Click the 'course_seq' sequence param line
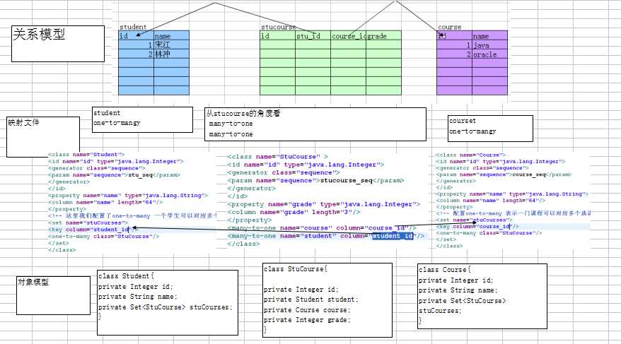This screenshot has width=621, height=344. click(504, 174)
